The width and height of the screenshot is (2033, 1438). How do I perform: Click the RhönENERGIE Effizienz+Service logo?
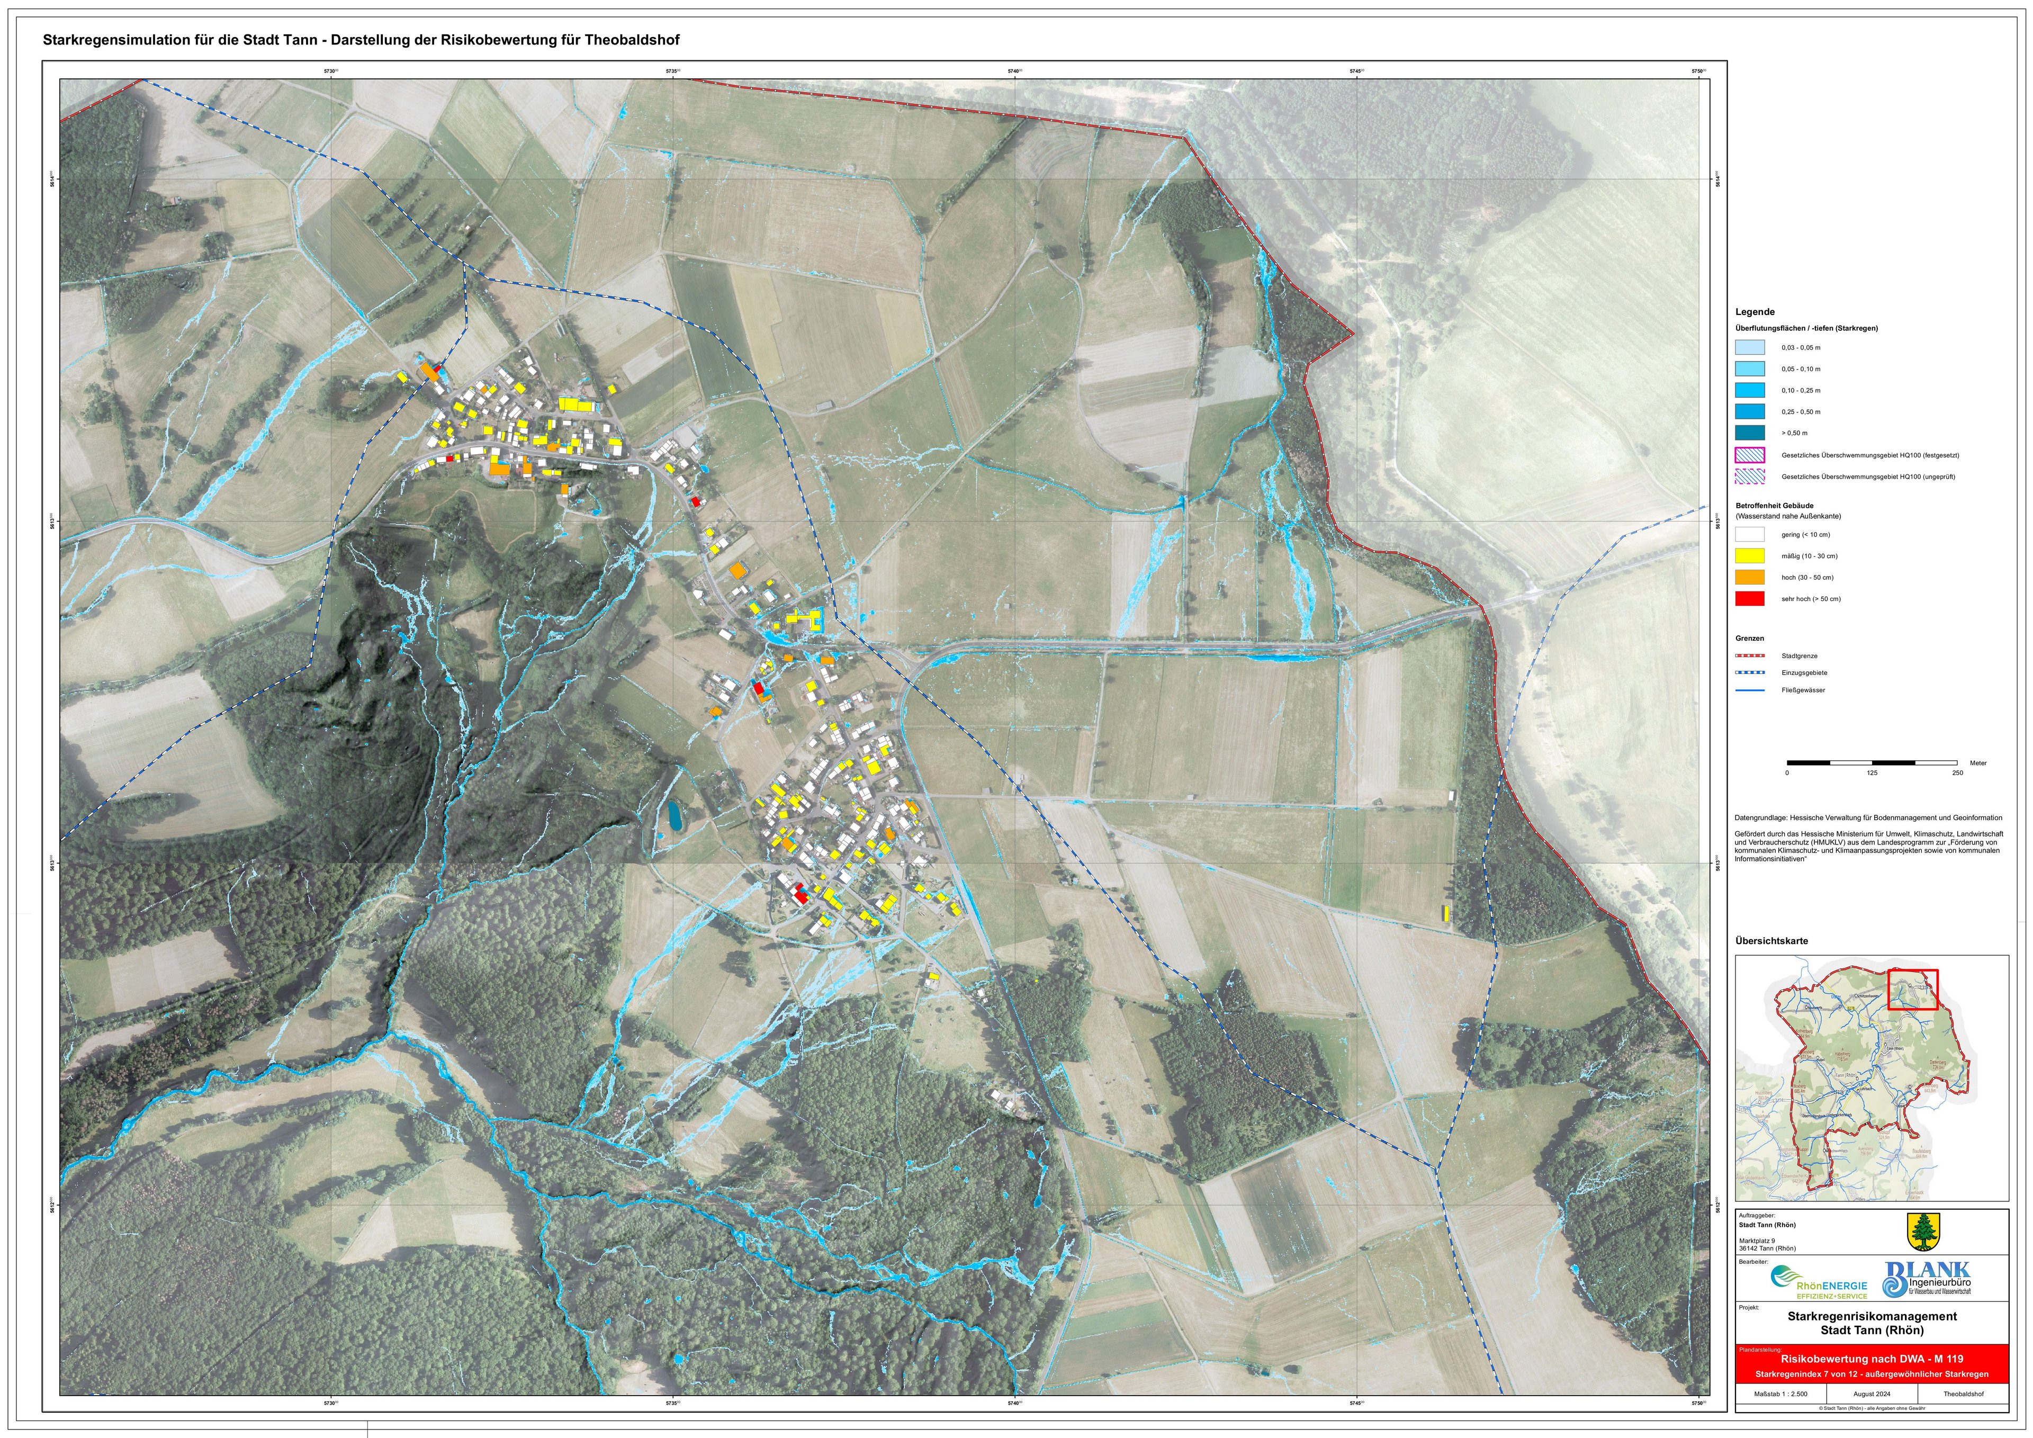coord(1819,1281)
